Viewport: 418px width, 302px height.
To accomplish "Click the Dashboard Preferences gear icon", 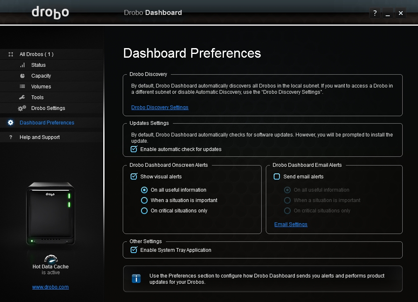I will (11, 123).
